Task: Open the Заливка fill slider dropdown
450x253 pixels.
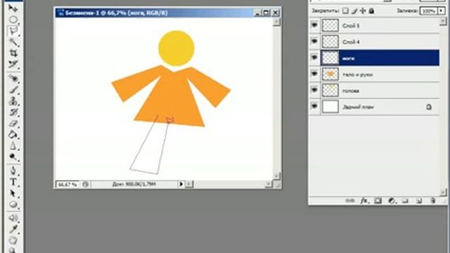Action: 442,11
